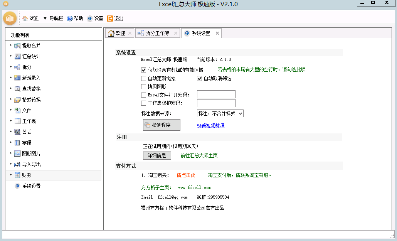Expand 汇总统计 tree node arrow
Screen dimensions: 397x241
coord(11,56)
